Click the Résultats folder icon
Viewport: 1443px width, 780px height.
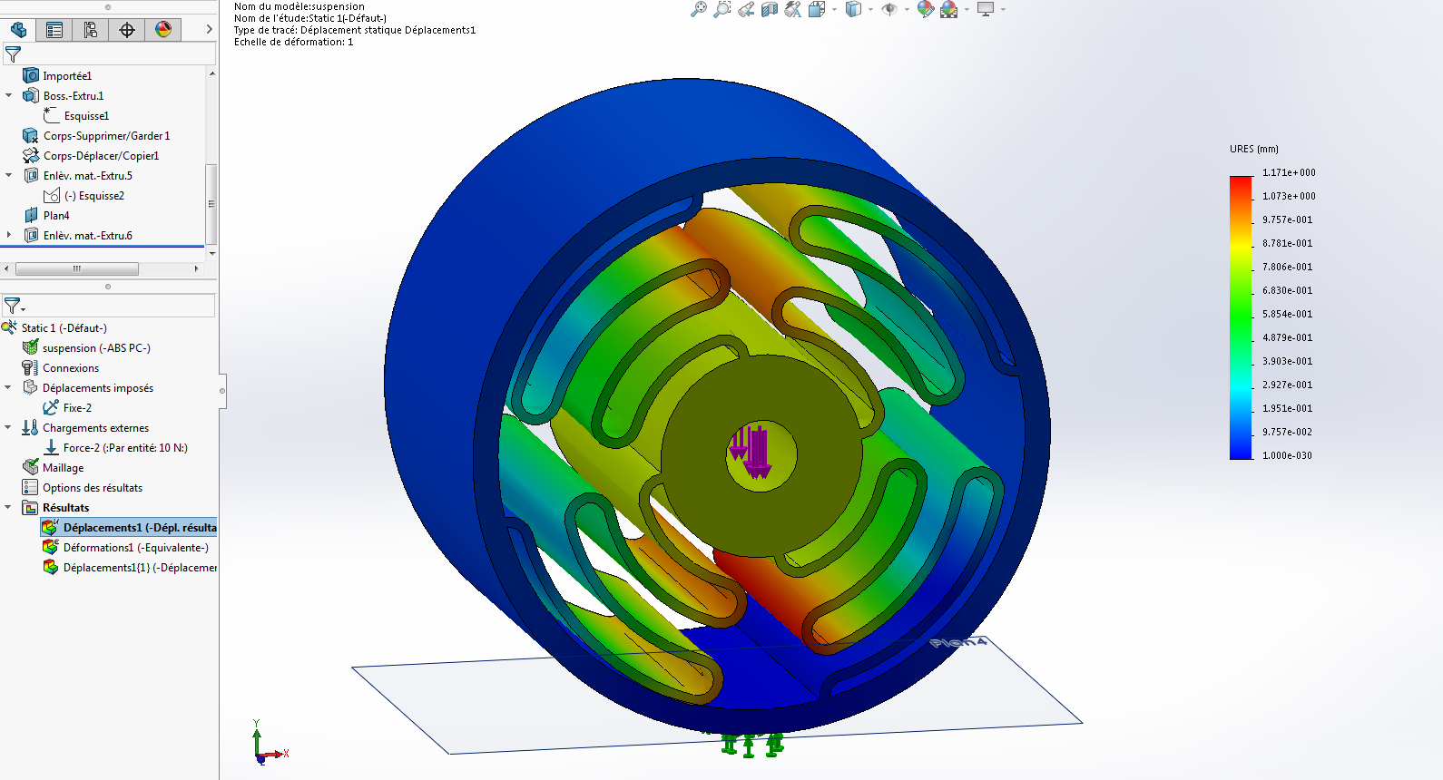pyautogui.click(x=31, y=508)
